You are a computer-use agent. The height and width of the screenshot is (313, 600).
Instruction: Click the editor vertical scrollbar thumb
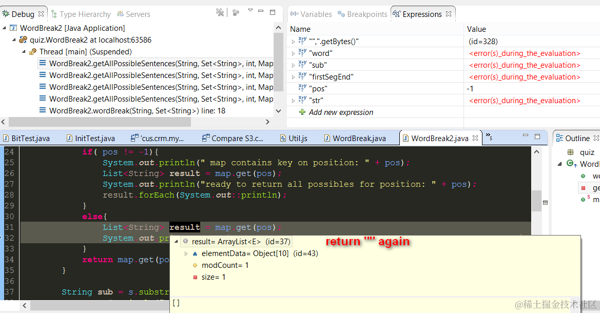tap(536, 201)
